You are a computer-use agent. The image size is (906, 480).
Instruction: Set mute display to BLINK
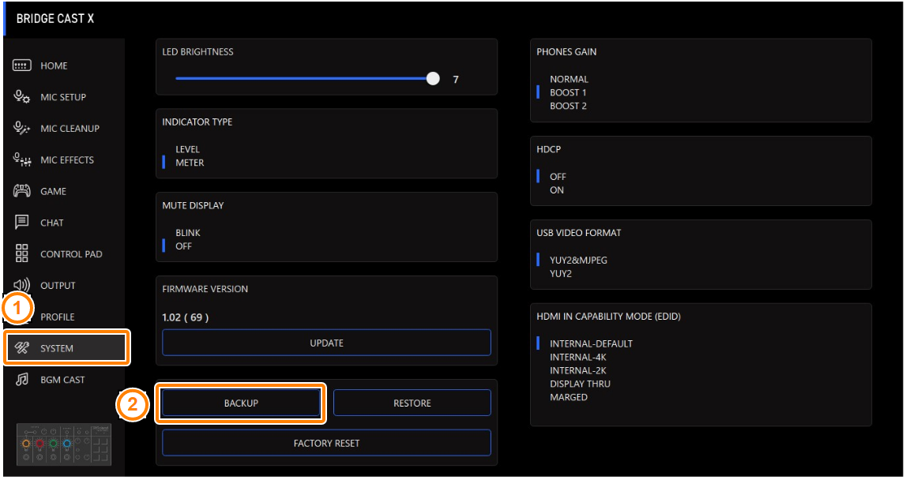(x=188, y=233)
